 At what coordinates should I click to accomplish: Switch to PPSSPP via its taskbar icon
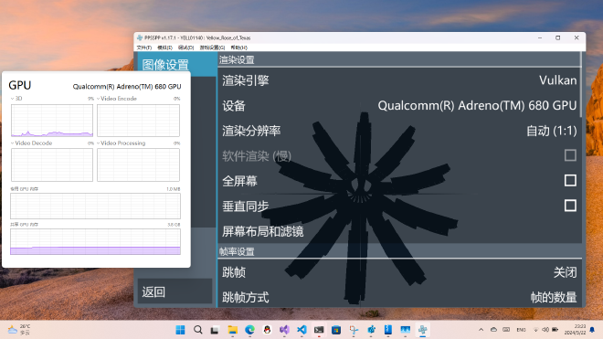[x=423, y=330]
